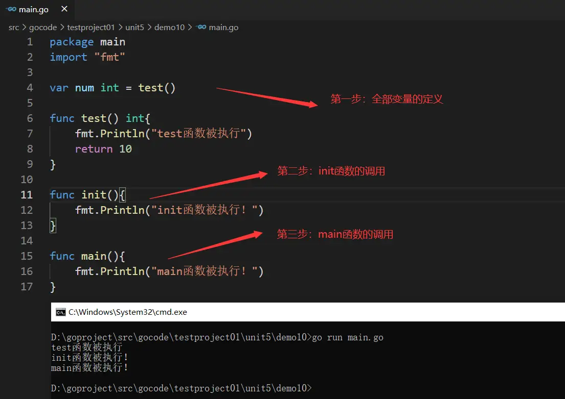Click the cmd.exe window title bar icon
Viewport: 565px width, 399px height.
click(x=60, y=312)
